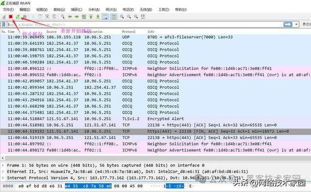Sort by the Time column header
Viewport: 311px width, 192px height.
click(x=11, y=32)
